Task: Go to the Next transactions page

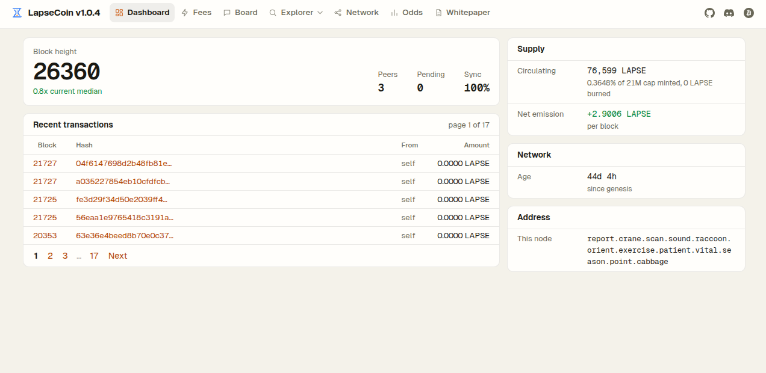Action: pos(117,256)
